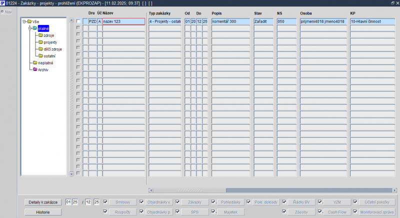Click the ostatní folder icon
The height and width of the screenshot is (218, 400).
point(40,56)
